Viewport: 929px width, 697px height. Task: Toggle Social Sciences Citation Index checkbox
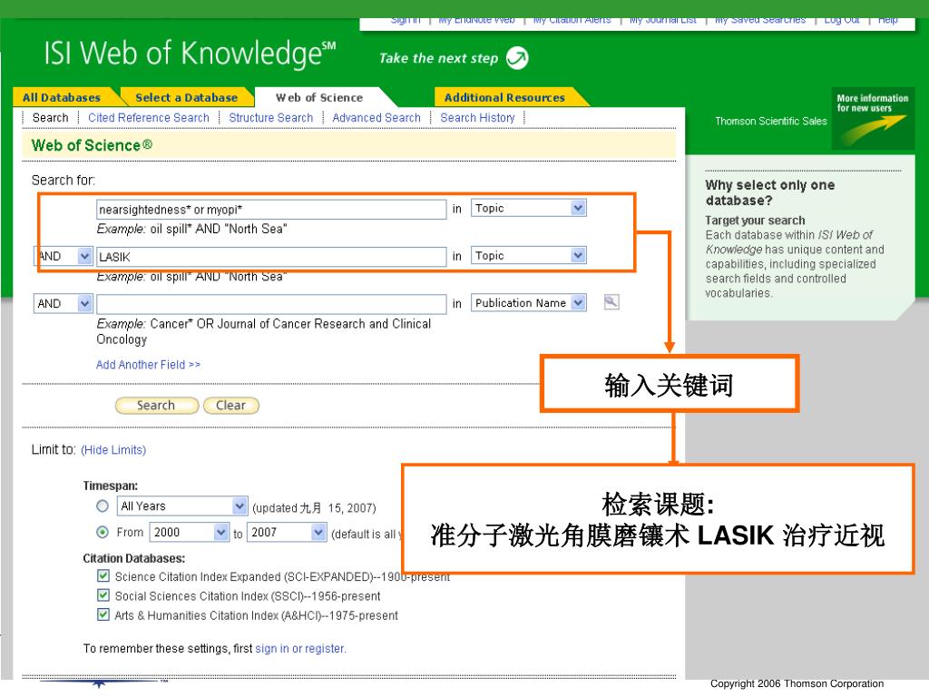coord(103,595)
